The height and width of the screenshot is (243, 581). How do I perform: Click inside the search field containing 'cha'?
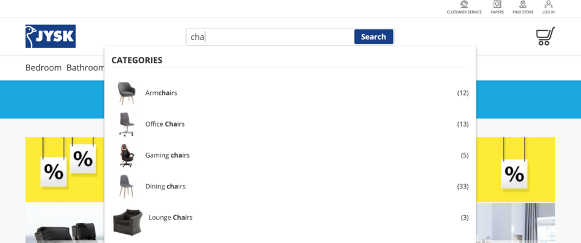pos(270,37)
